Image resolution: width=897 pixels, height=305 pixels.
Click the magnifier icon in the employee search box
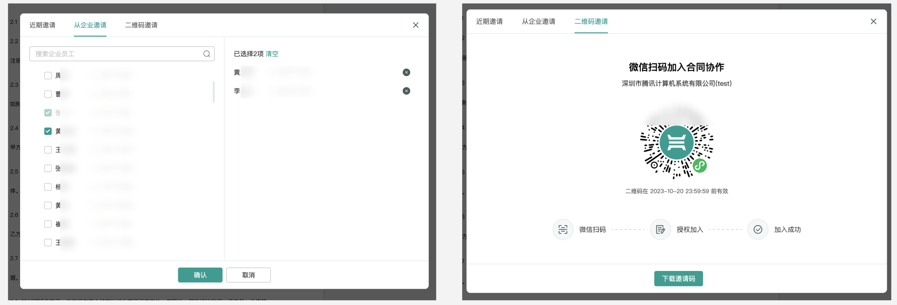(x=207, y=54)
